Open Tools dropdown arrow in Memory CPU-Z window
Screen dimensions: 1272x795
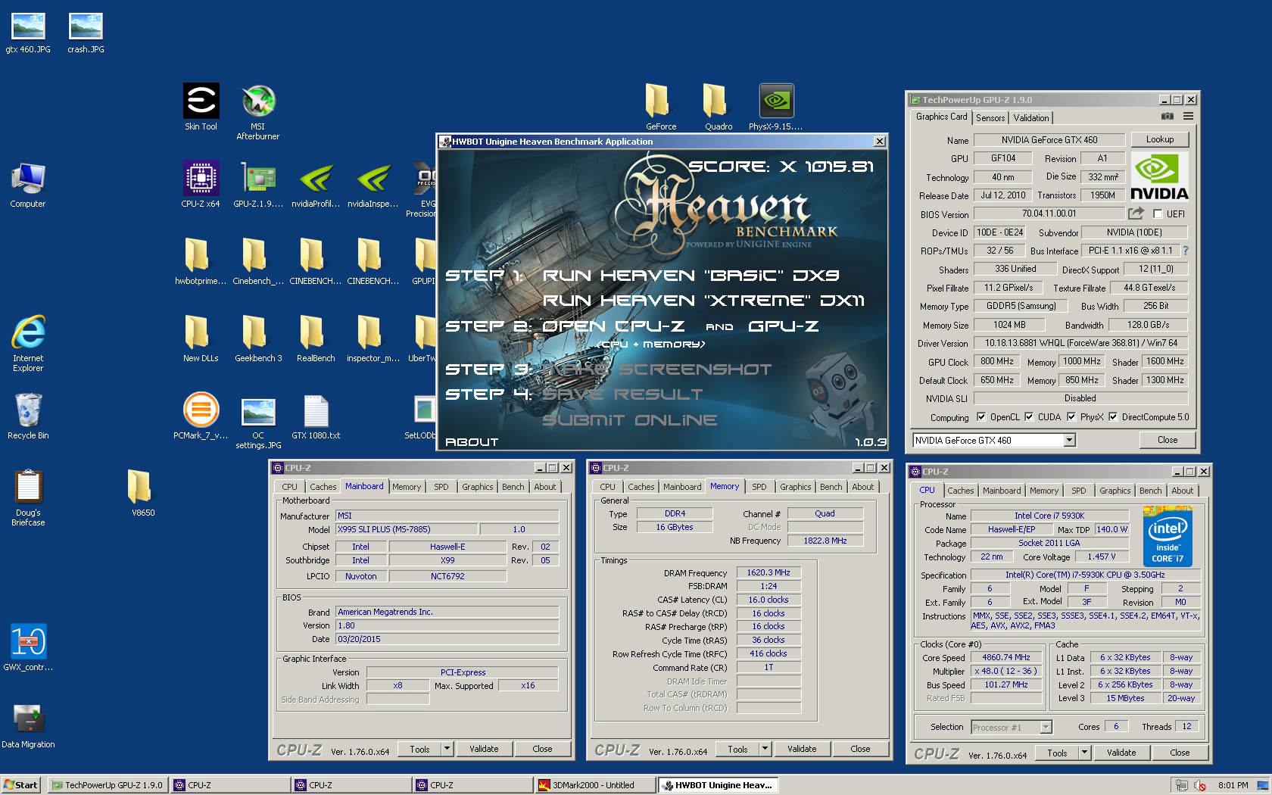point(765,749)
